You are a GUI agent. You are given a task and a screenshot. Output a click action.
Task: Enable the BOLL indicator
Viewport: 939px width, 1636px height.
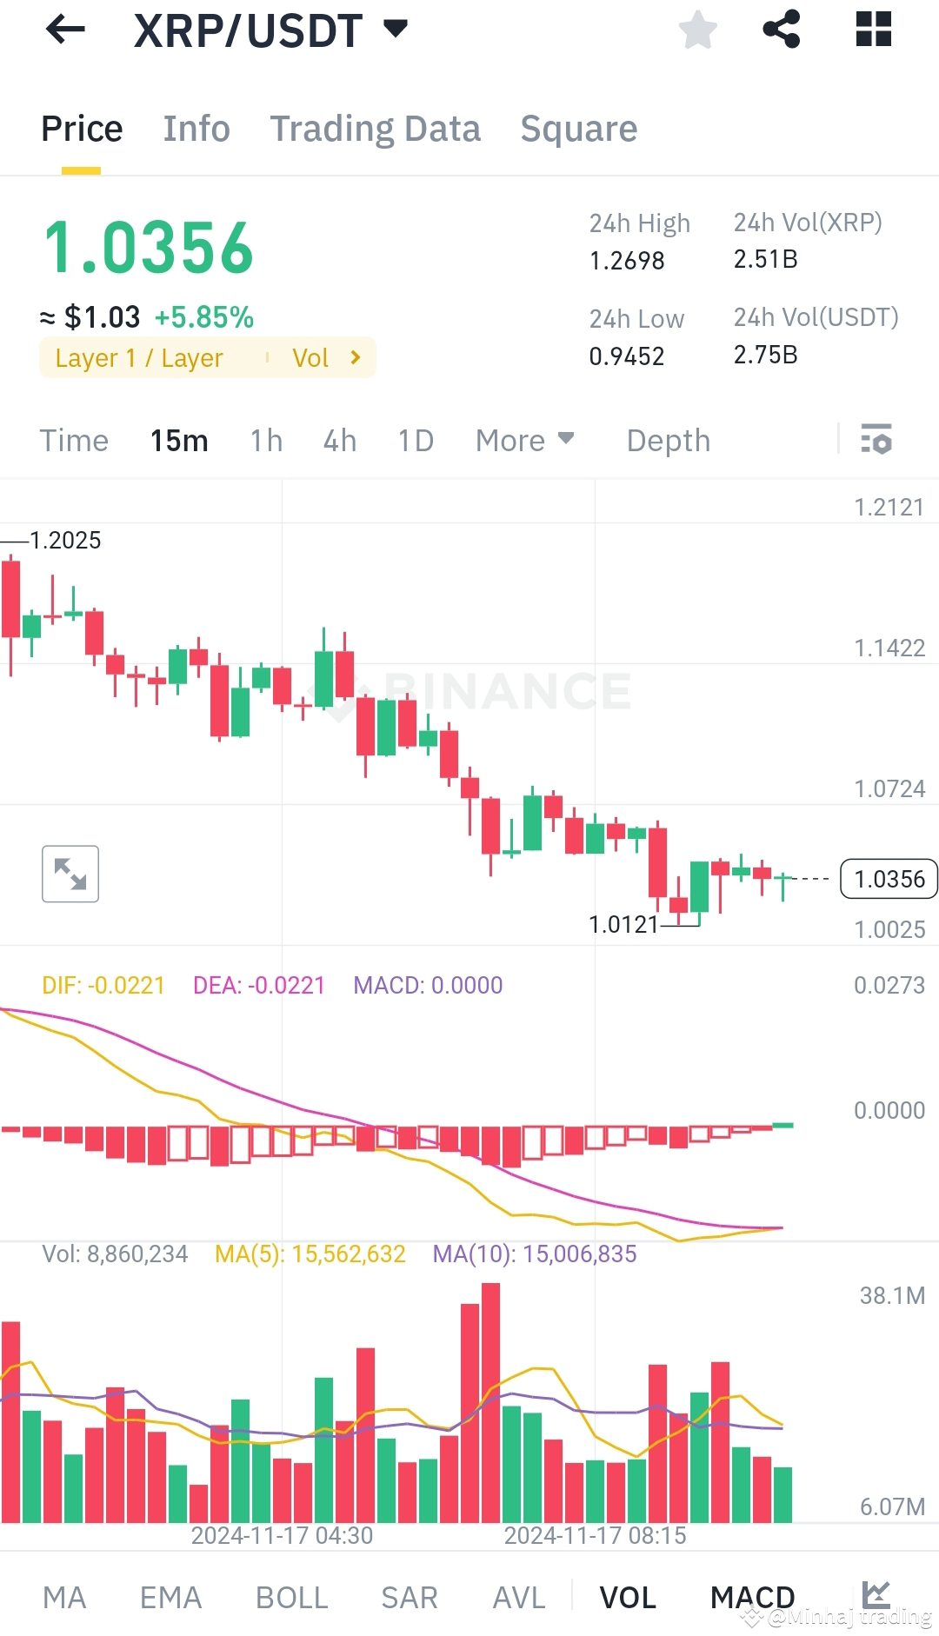(x=291, y=1598)
